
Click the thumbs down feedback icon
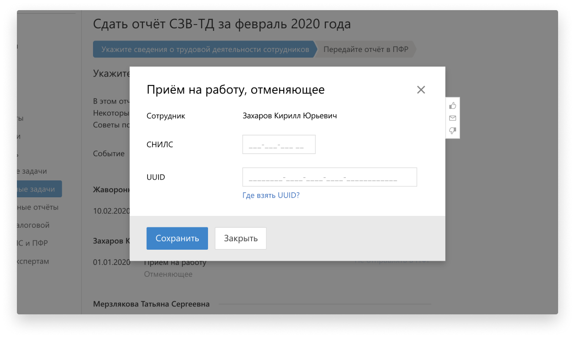tap(452, 131)
